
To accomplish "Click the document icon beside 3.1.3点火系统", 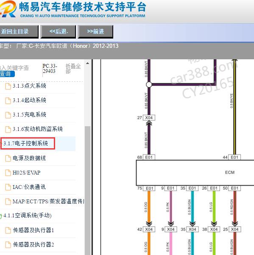I will pyautogui.click(x=8, y=86).
